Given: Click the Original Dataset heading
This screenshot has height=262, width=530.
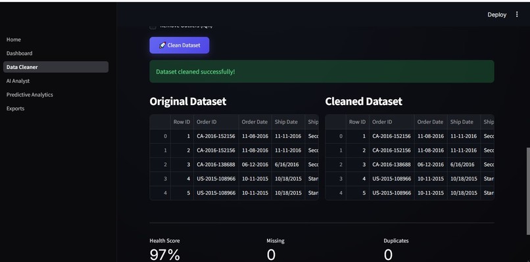Looking at the screenshot, I should click(188, 101).
